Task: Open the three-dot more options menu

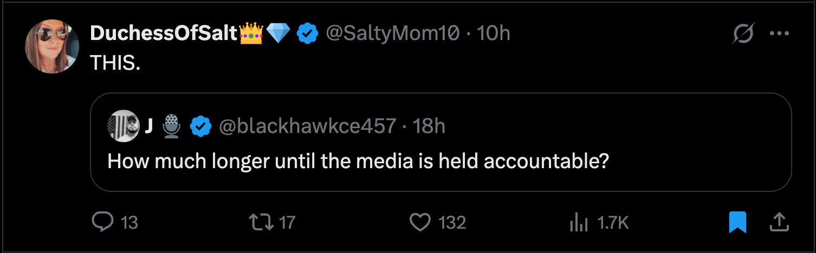Action: point(779,34)
